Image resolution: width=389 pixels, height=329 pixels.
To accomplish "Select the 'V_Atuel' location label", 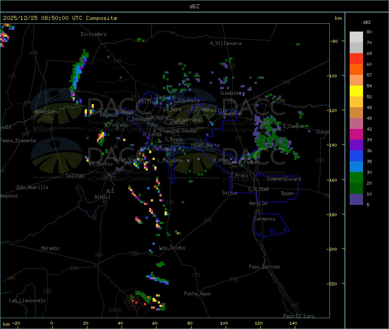I will coord(223,160).
